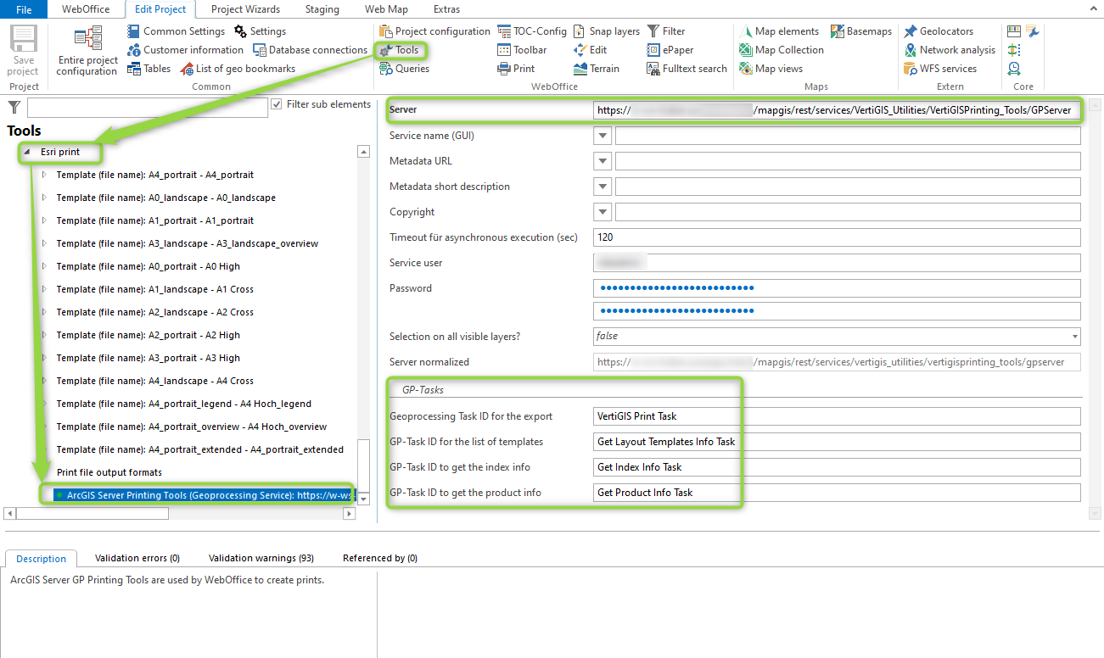
Task: Open the Copyright dropdown arrow
Action: click(x=602, y=212)
